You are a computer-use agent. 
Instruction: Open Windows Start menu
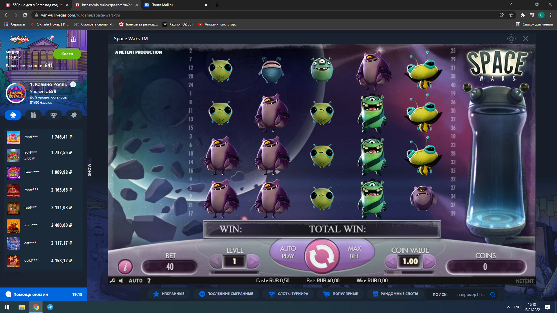click(7, 307)
